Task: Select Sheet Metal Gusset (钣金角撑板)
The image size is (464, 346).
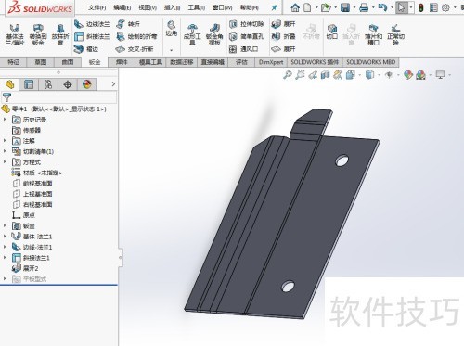Action: pyautogui.click(x=214, y=35)
